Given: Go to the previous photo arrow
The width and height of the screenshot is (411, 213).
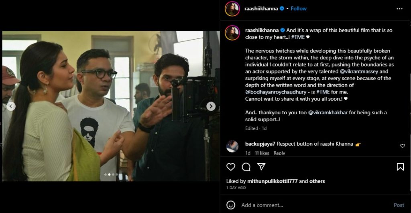Looking at the screenshot, I should point(11,106).
